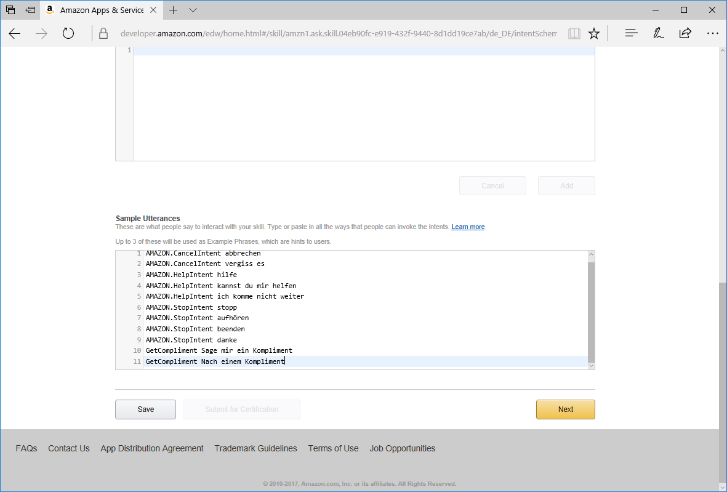This screenshot has height=492, width=727.
Task: Open the Learn more link
Action: click(x=468, y=227)
